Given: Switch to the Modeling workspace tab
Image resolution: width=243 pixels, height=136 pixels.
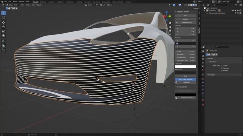Looking at the screenshot, I should point(43,2).
